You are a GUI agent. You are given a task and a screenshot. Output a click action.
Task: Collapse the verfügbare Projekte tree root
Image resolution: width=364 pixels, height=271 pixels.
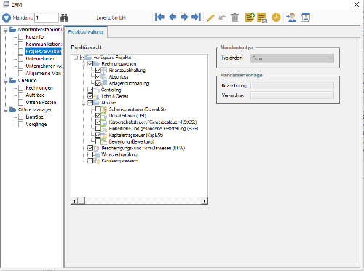(76, 58)
